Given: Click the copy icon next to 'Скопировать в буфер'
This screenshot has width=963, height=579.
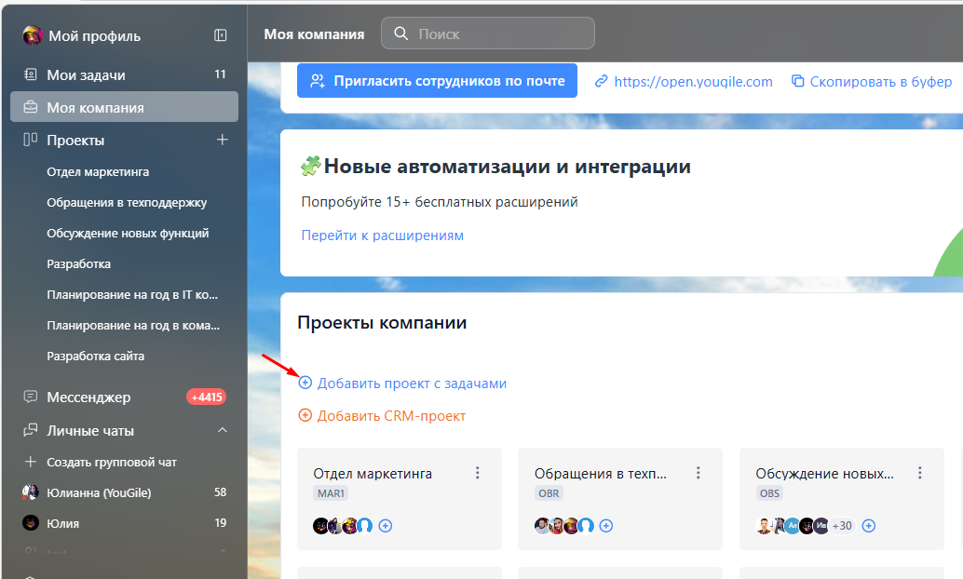Looking at the screenshot, I should [x=797, y=82].
